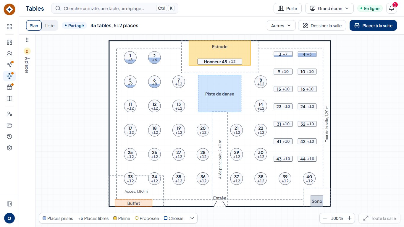Focus the guest and table search field

pyautogui.click(x=115, y=8)
